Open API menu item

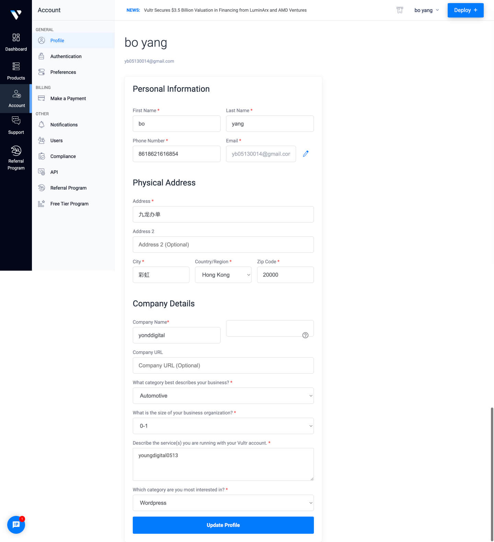73,172
